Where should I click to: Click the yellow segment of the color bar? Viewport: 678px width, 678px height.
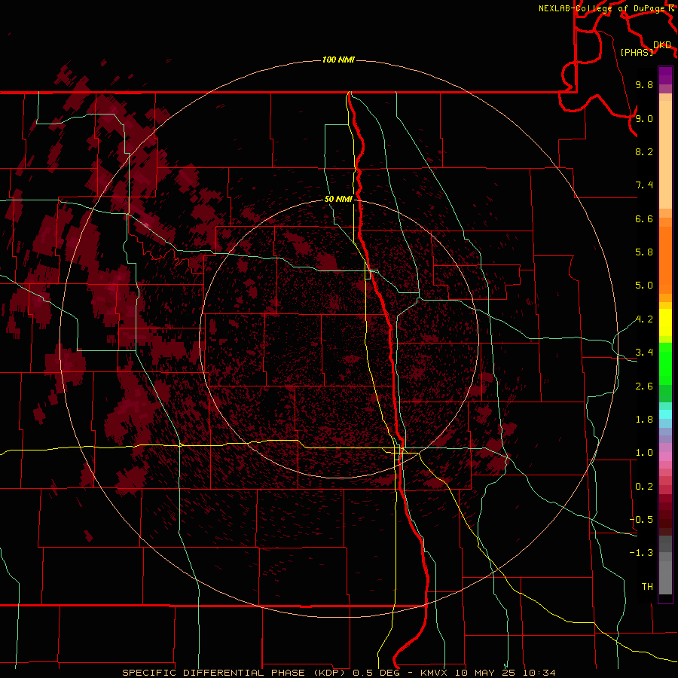pyautogui.click(x=665, y=322)
